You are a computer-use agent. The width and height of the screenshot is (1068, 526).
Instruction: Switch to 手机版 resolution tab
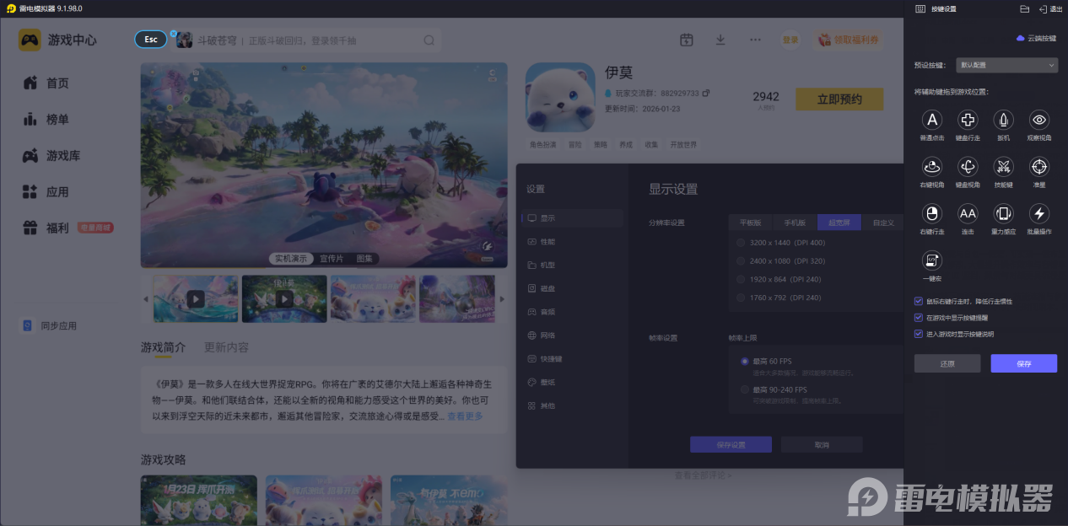[795, 223]
